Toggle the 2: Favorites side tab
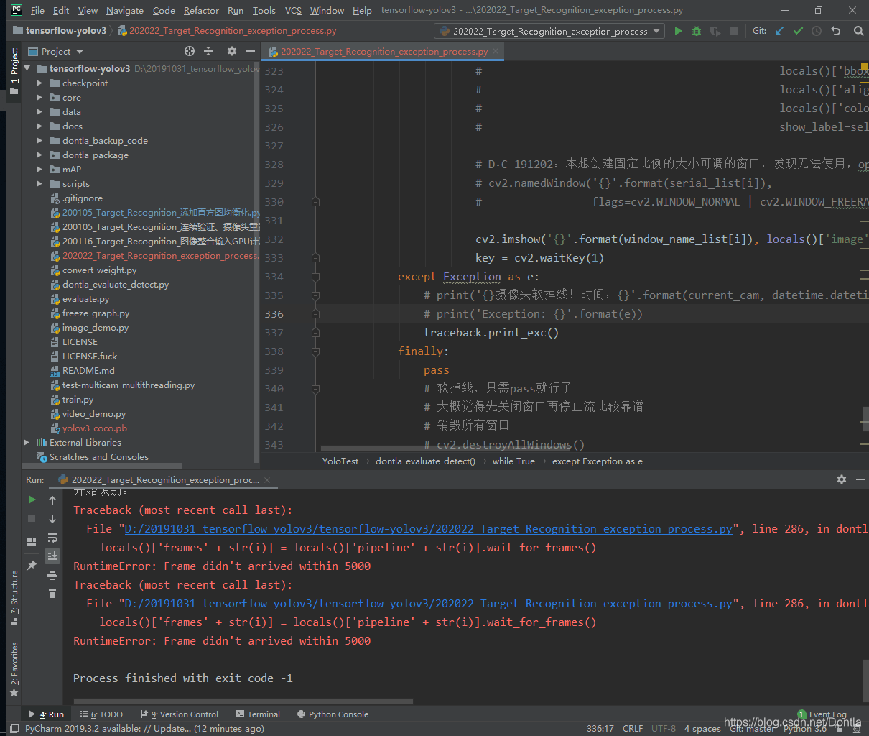The image size is (869, 736). click(x=14, y=668)
